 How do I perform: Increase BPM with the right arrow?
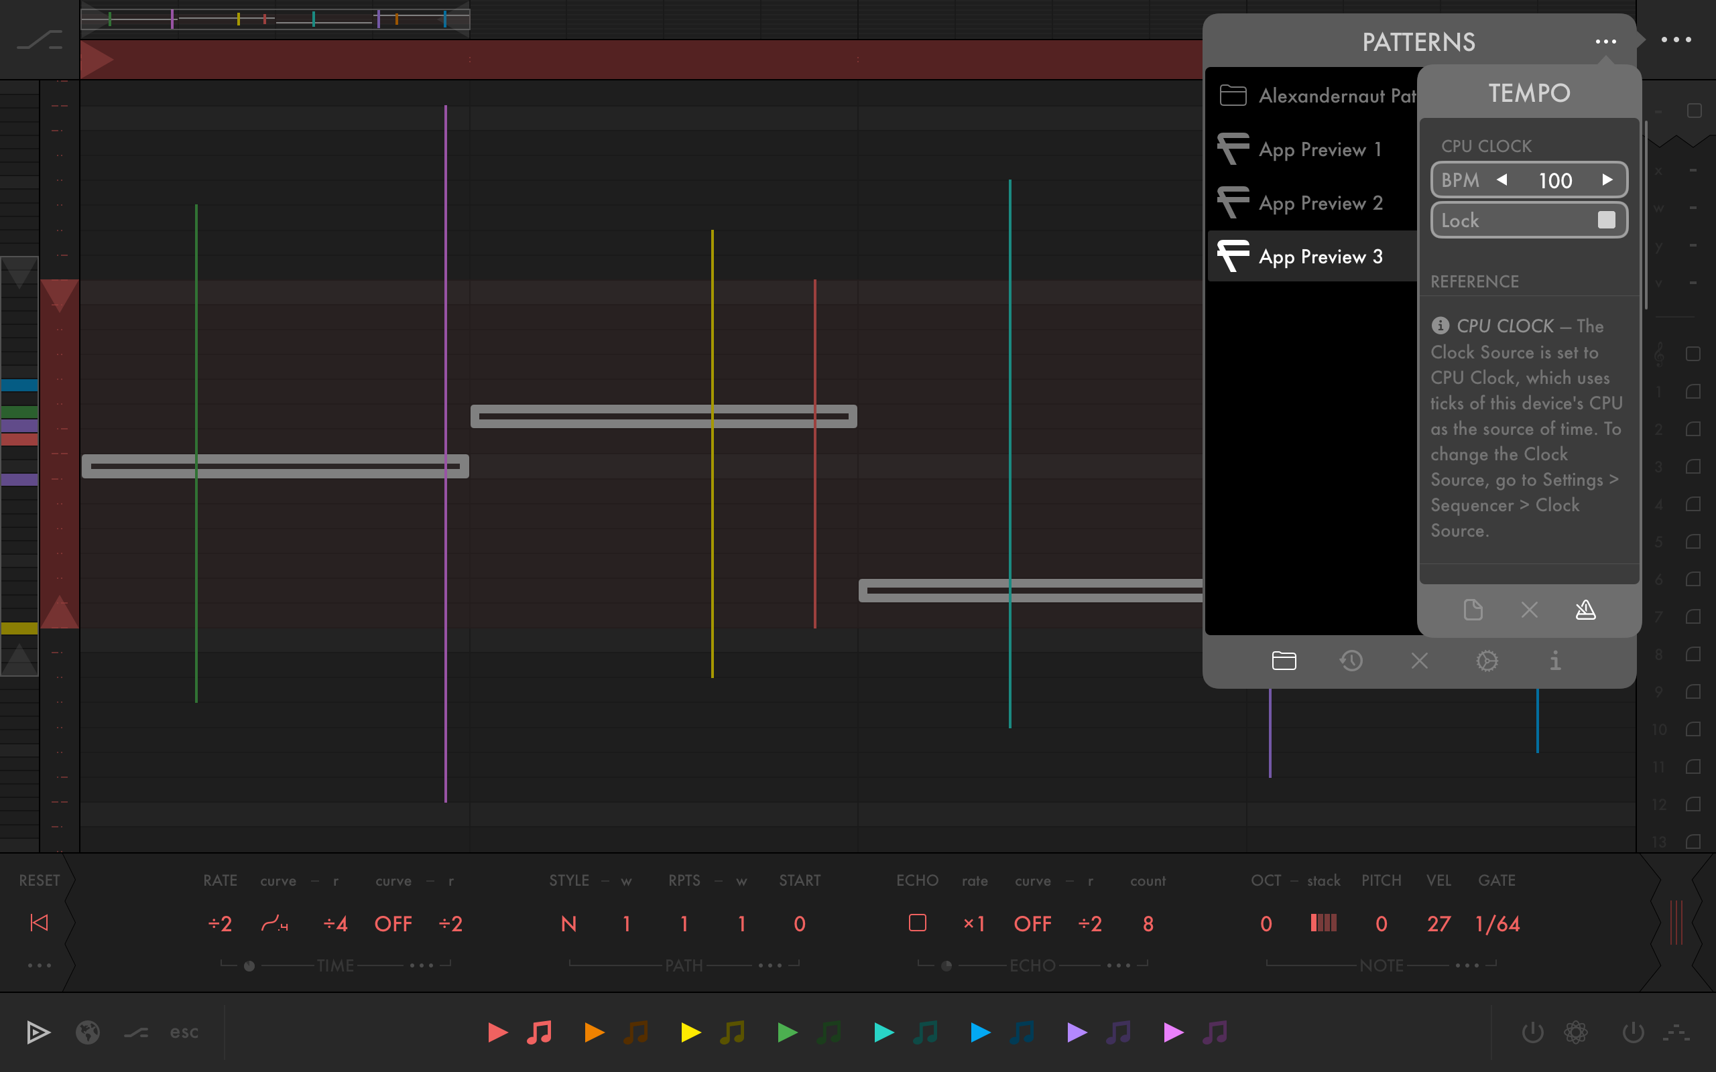1607,180
